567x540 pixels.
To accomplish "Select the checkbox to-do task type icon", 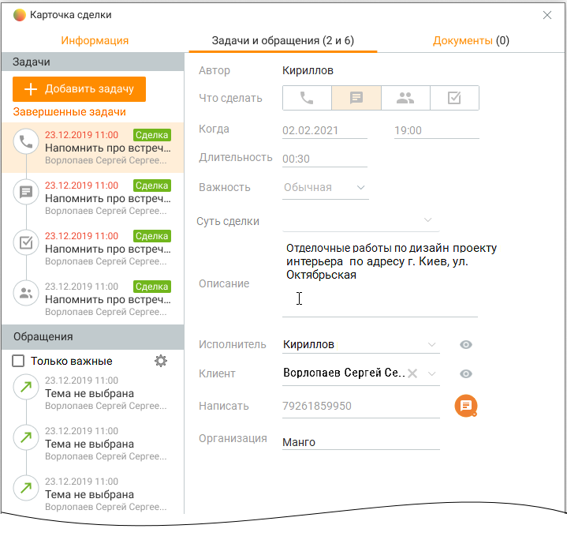I will pos(454,98).
